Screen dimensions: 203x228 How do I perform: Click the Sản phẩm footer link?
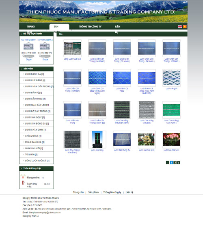click(x=93, y=192)
